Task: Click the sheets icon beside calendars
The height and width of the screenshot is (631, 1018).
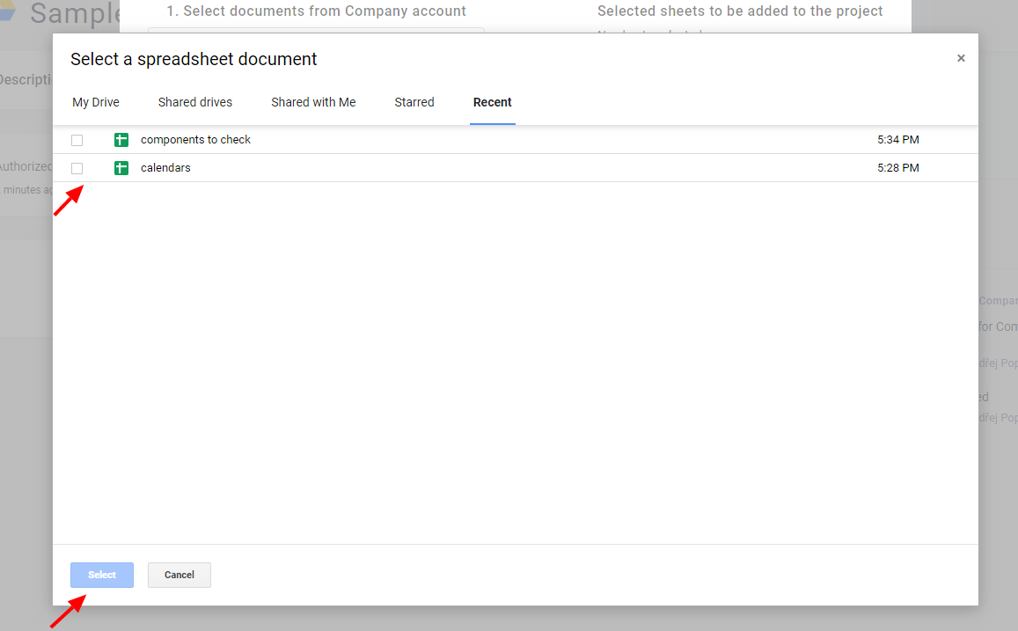Action: pos(121,167)
